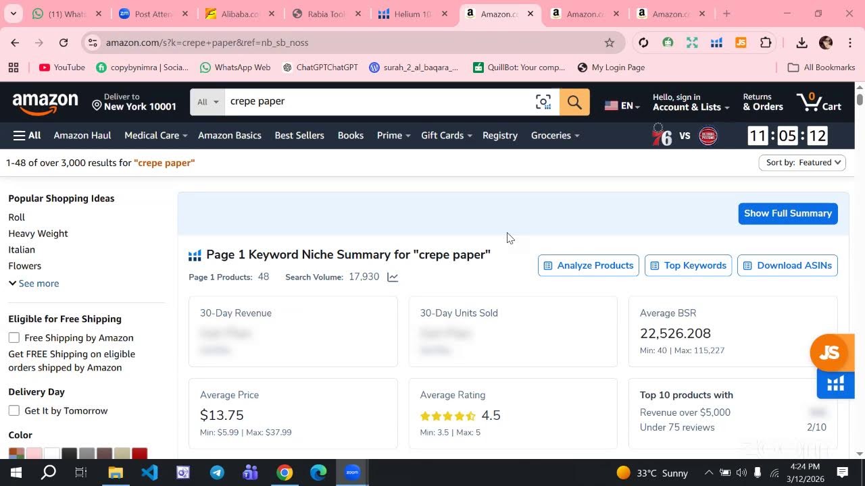This screenshot has height=486, width=865.
Task: Click the green fullscreen-arrows extension icon
Action: tap(692, 43)
